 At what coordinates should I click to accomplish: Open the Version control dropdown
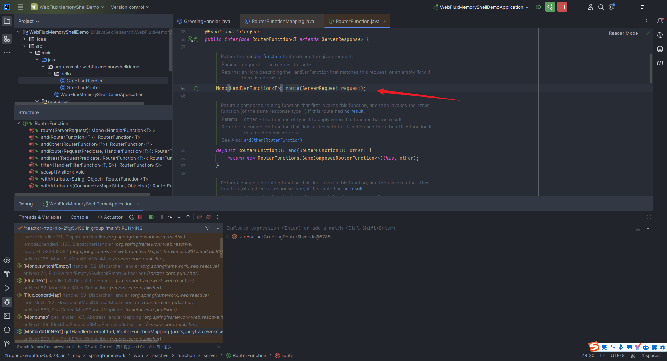[130, 7]
